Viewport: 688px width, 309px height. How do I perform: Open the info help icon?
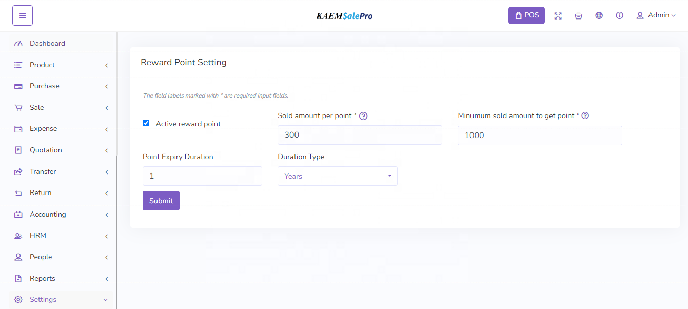tap(619, 15)
